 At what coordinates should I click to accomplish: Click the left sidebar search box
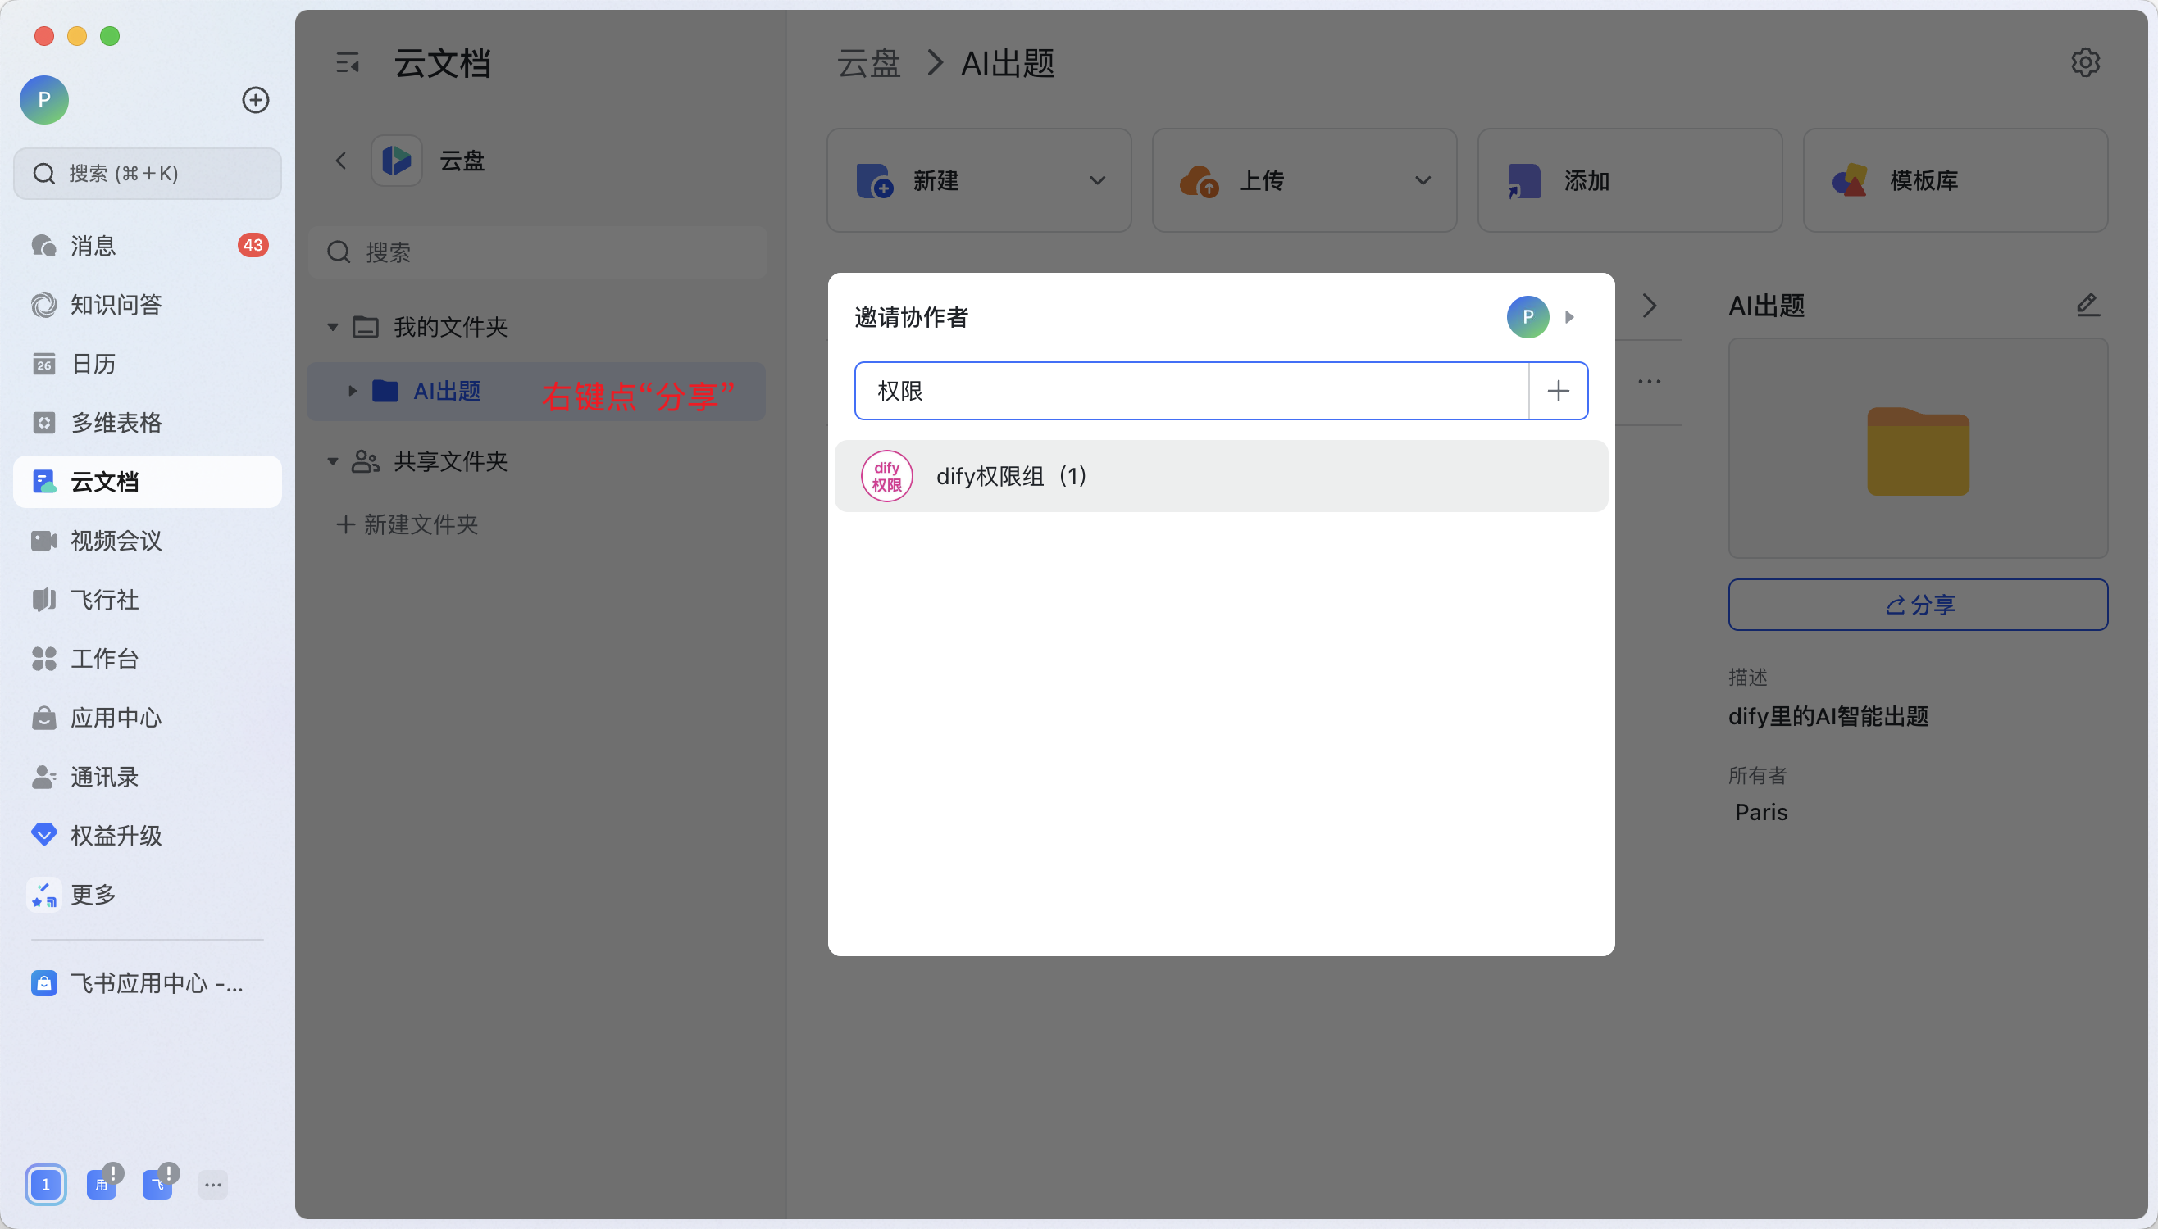pos(148,174)
